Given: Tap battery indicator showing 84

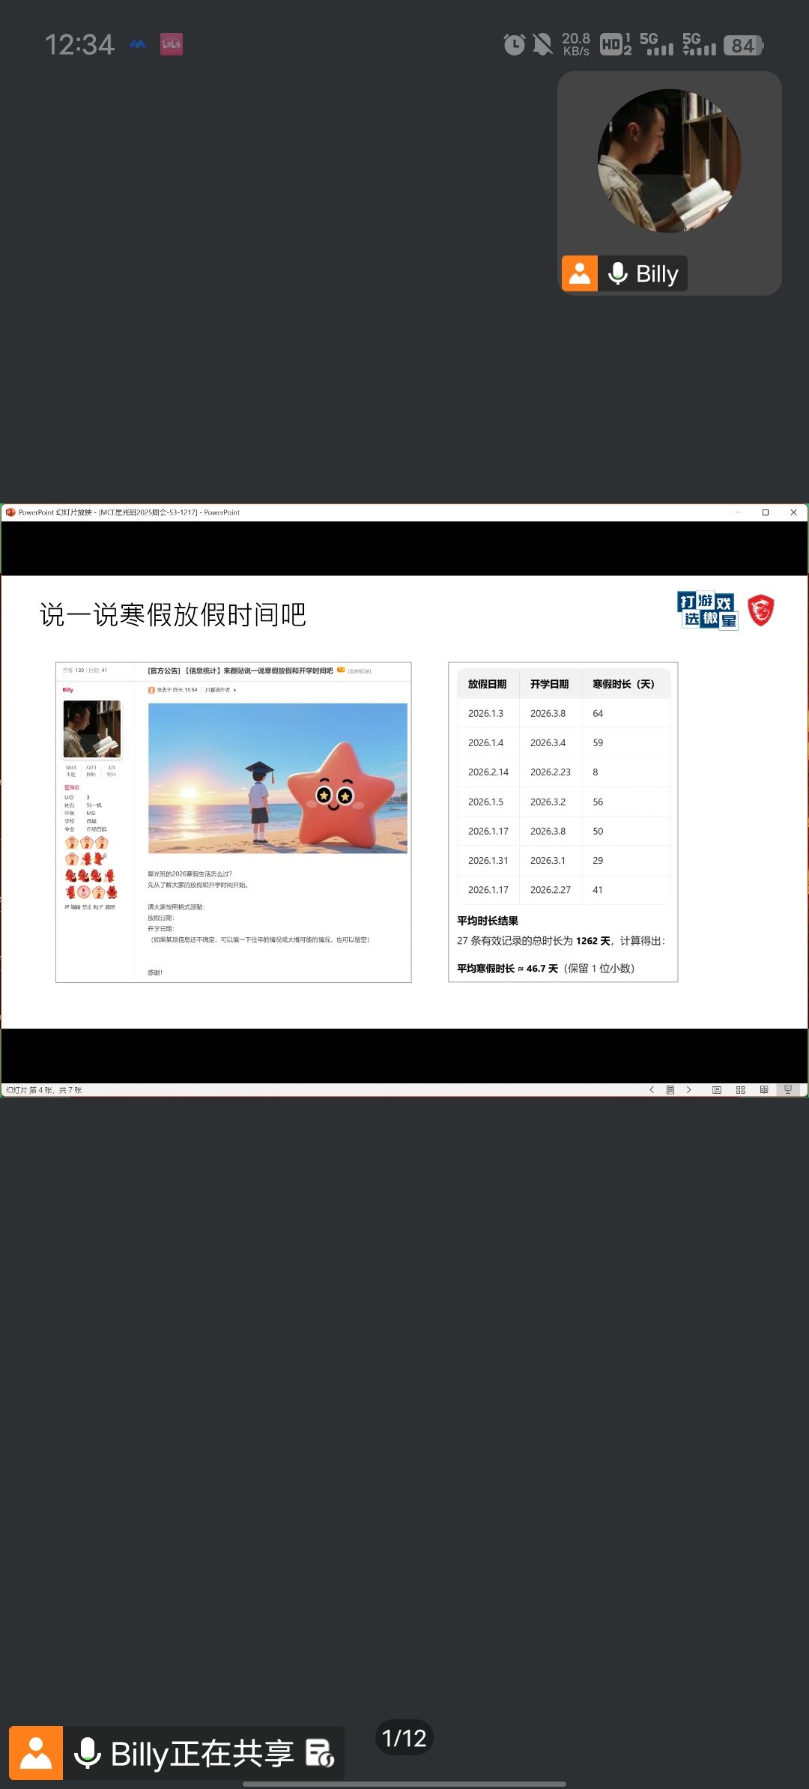Looking at the screenshot, I should pyautogui.click(x=744, y=46).
